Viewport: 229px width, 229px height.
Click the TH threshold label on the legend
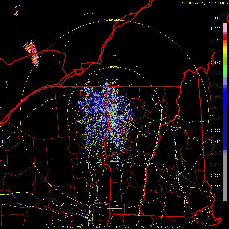(x=219, y=198)
